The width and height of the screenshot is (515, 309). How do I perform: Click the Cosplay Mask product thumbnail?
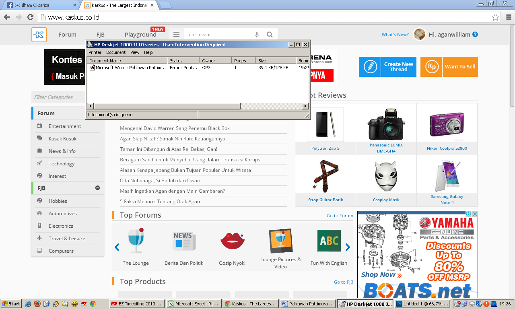[x=386, y=176]
